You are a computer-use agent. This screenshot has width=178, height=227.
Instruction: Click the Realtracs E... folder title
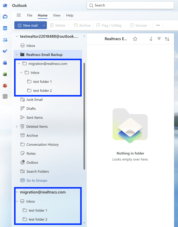[116, 39]
